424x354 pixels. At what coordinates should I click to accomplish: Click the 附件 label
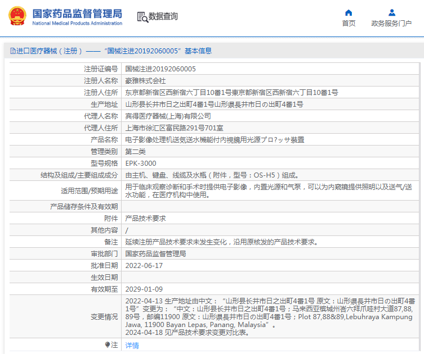pyautogui.click(x=111, y=219)
